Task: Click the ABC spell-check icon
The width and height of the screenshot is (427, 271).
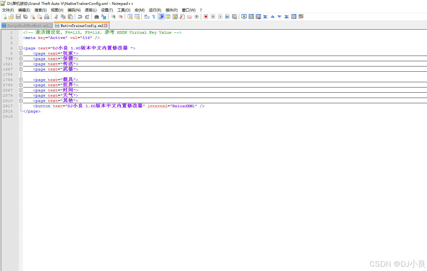Action: pos(301,17)
